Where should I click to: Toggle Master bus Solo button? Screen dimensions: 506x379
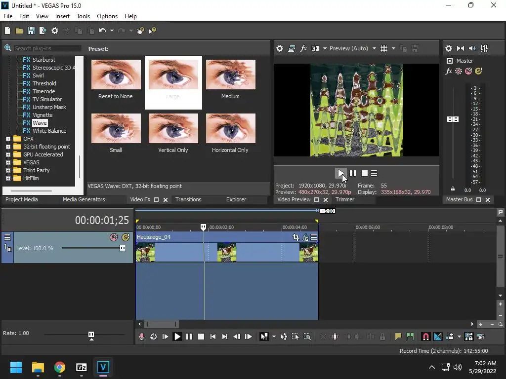(478, 71)
